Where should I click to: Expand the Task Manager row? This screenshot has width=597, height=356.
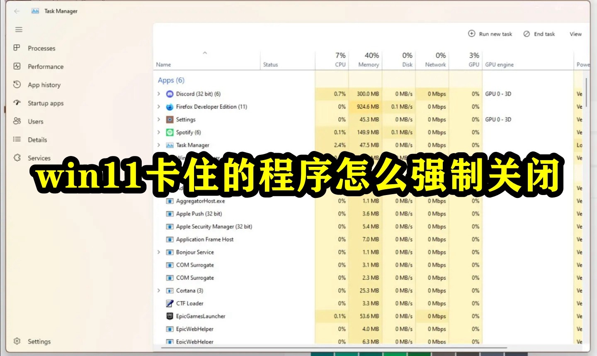pos(159,145)
